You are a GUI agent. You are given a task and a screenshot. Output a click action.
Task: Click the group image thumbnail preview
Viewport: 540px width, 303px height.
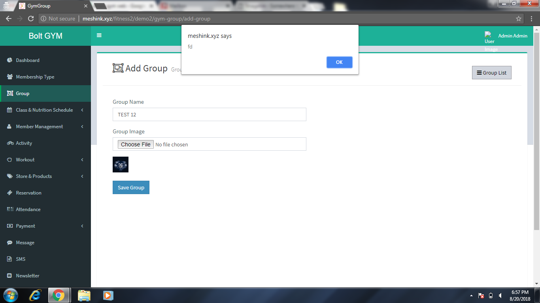click(x=121, y=165)
